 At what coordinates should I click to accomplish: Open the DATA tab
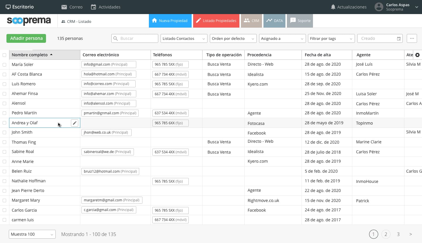point(274,21)
